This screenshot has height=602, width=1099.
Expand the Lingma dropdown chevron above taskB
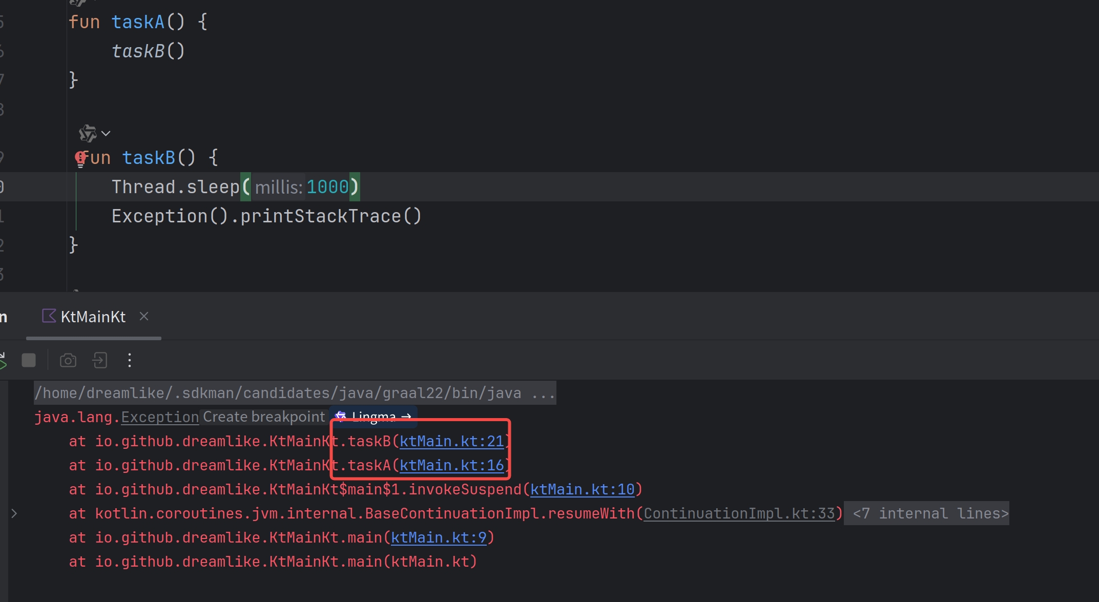point(106,133)
